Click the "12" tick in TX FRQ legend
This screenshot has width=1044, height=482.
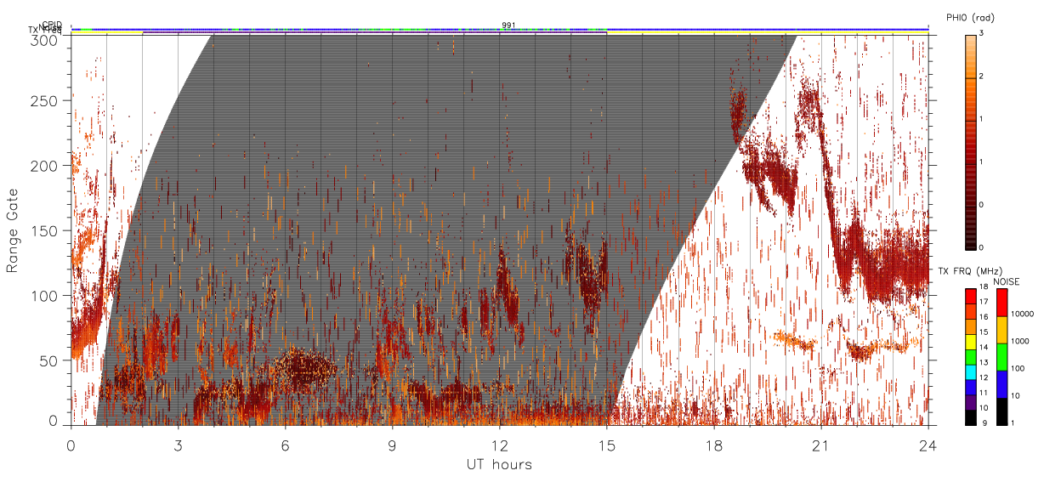tap(984, 379)
